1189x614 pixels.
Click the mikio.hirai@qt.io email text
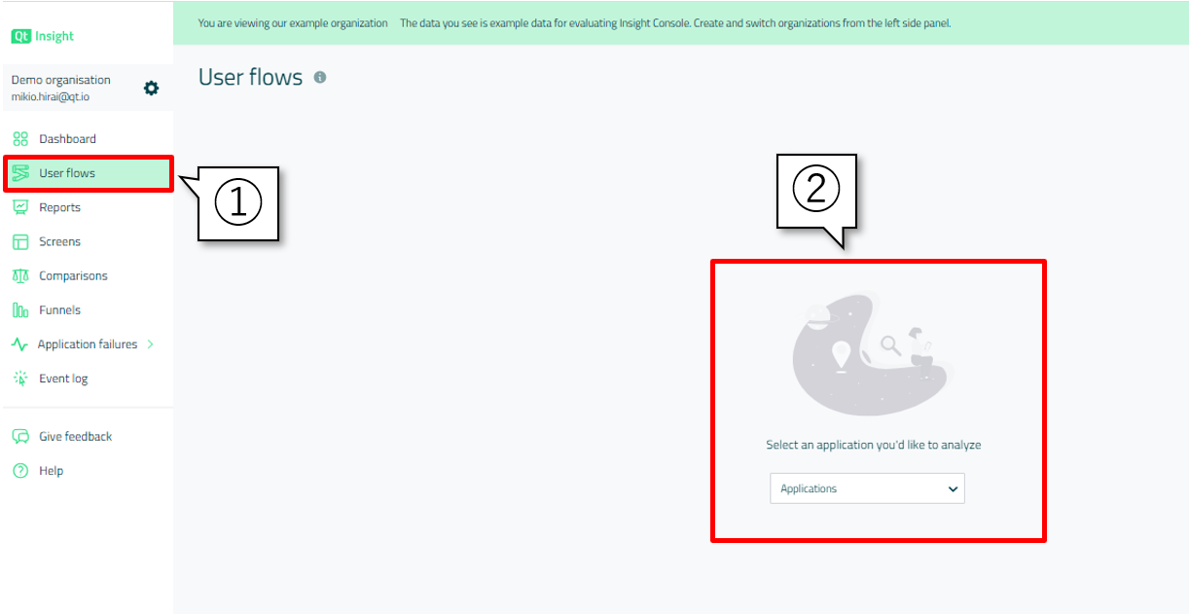(51, 97)
